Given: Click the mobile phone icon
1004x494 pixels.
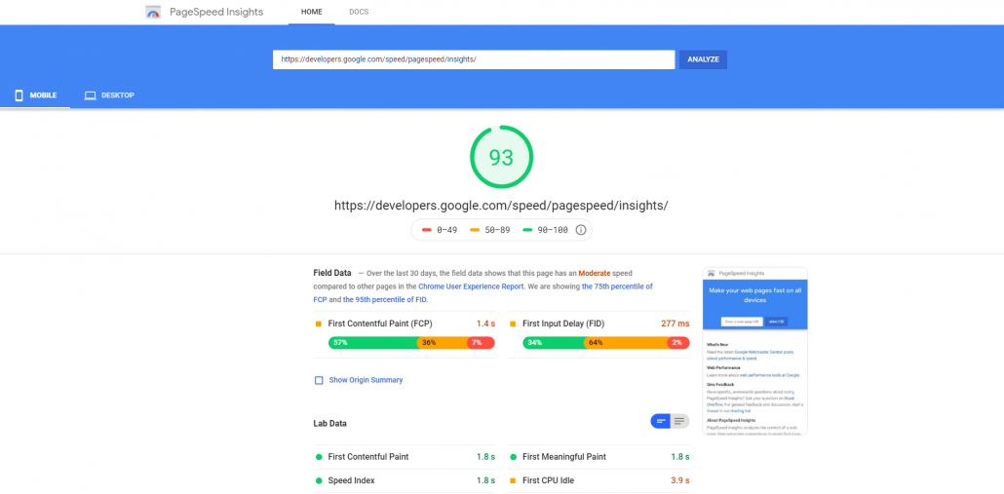Looking at the screenshot, I should [x=19, y=95].
